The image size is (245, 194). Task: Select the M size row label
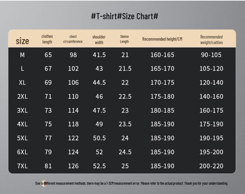point(22,55)
